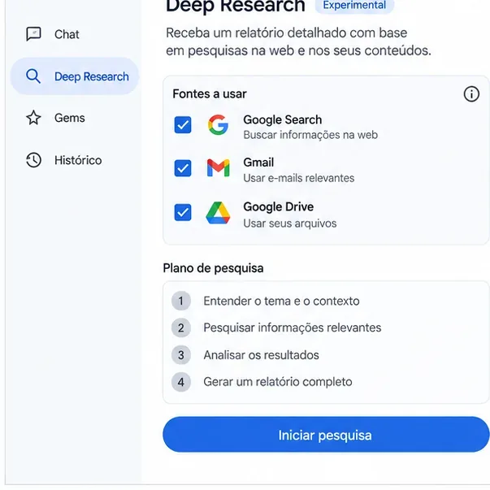Click 'Entender o tema e o contexto' step
490x490 pixels.
[281, 301]
